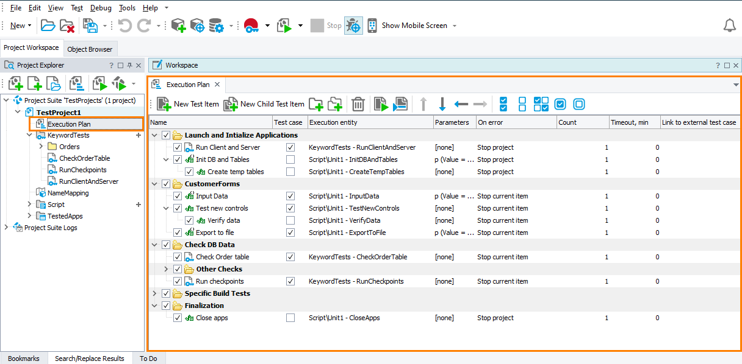742x364 pixels.
Task: Open the New button dropdown menu
Action: click(28, 25)
